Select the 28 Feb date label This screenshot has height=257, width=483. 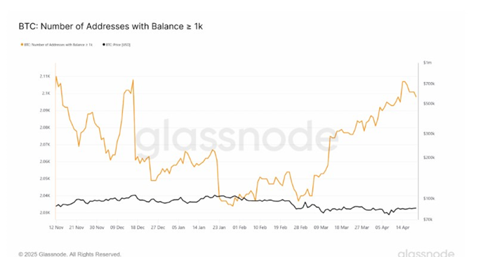pos(300,228)
